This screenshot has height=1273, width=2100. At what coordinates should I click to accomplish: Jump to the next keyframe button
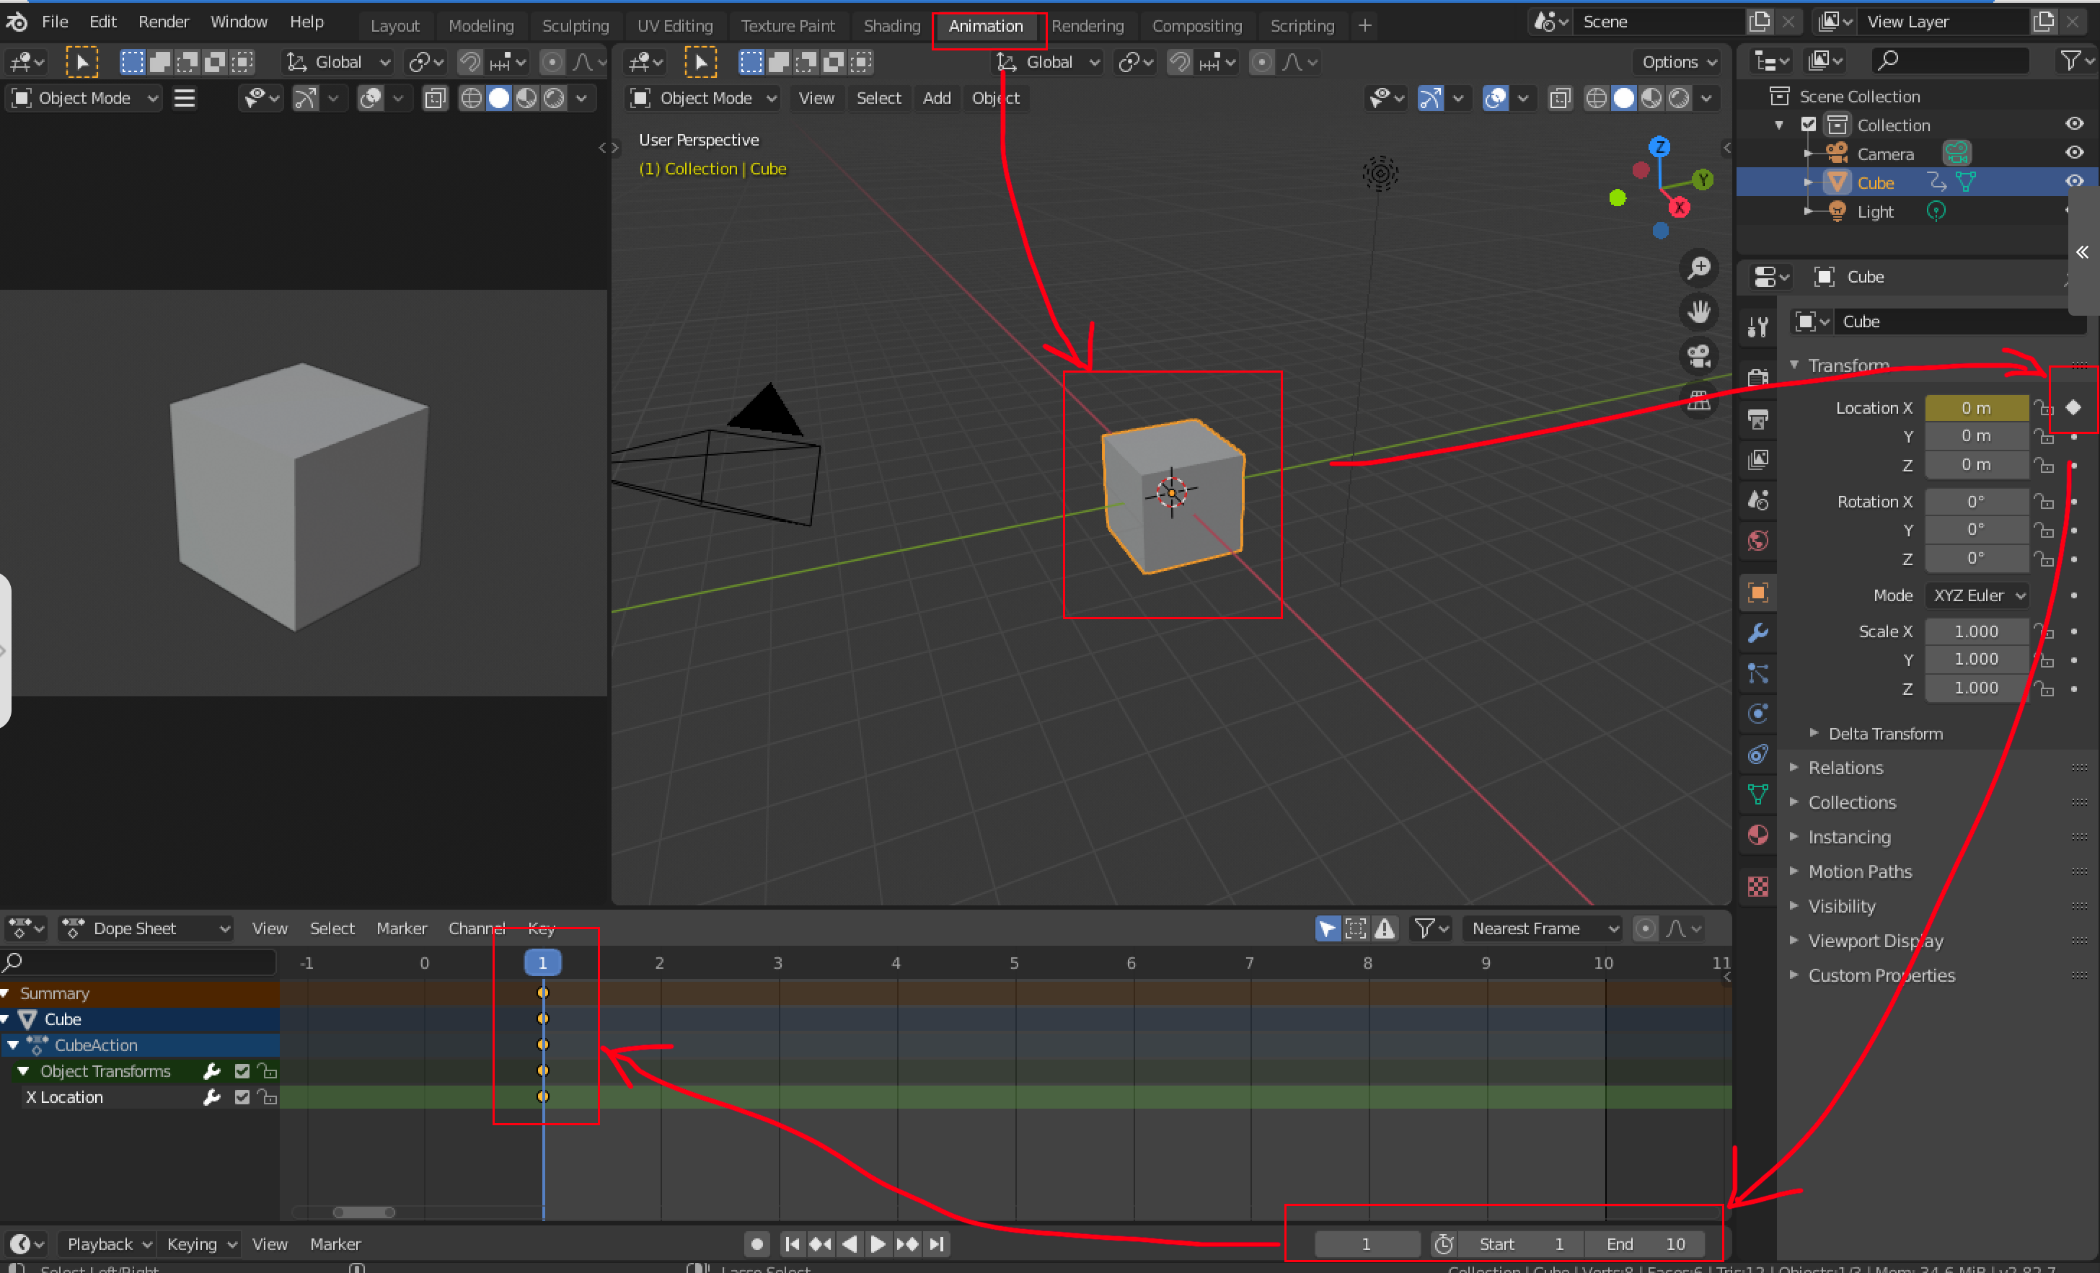[x=906, y=1244]
